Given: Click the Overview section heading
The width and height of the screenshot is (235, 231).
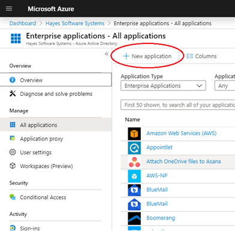Looking at the screenshot, I should [20, 66].
